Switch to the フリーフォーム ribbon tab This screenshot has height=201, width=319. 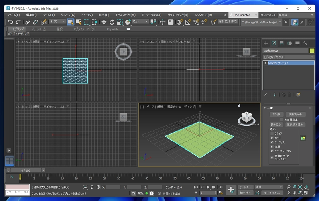39,29
